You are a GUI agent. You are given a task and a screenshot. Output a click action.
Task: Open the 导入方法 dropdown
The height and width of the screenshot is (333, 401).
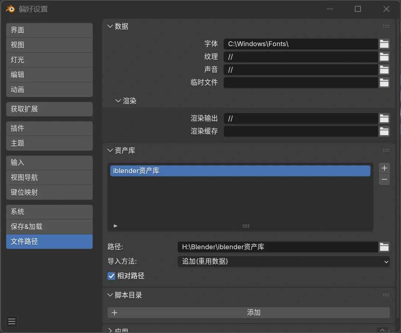tap(284, 261)
